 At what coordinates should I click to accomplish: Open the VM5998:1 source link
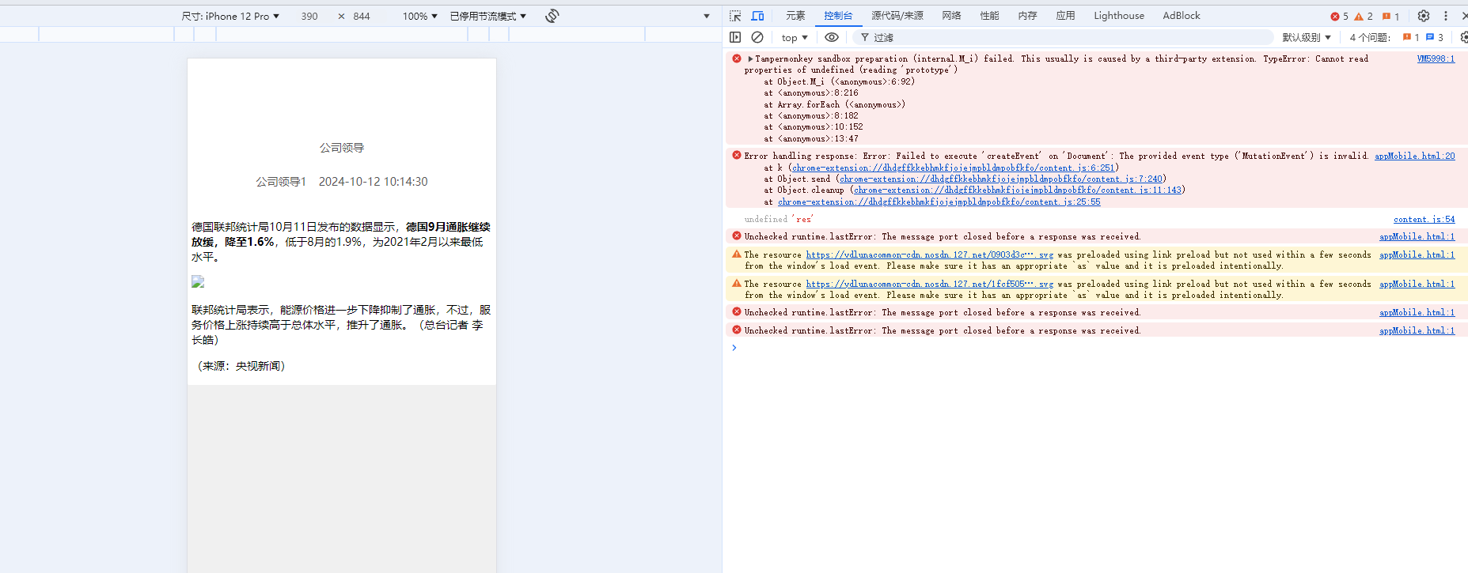pos(1435,58)
